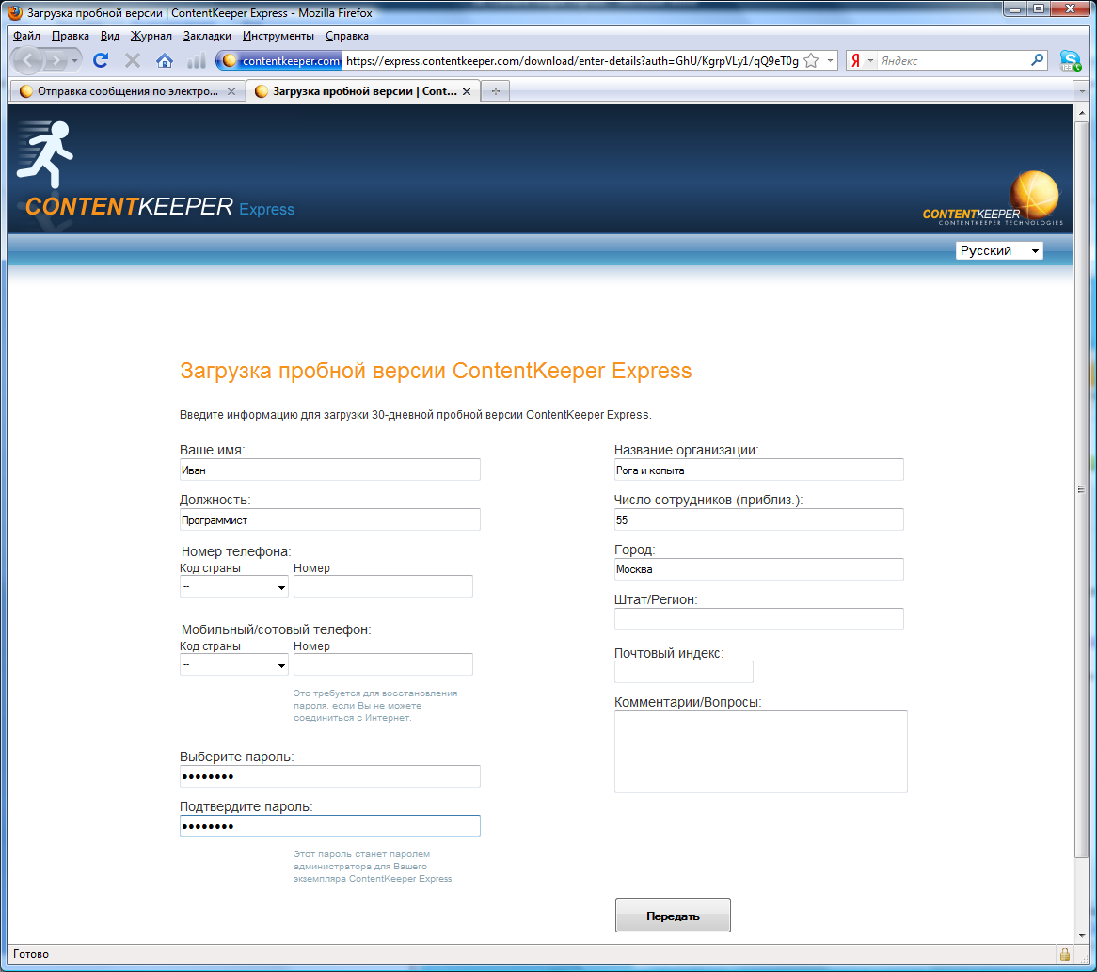The height and width of the screenshot is (972, 1097).
Task: Click the Почтовый индекс field
Action: pos(684,672)
